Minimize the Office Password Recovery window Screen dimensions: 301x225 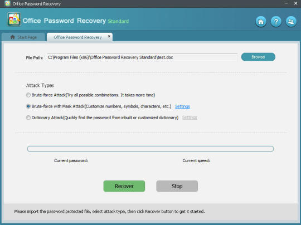pos(286,3)
